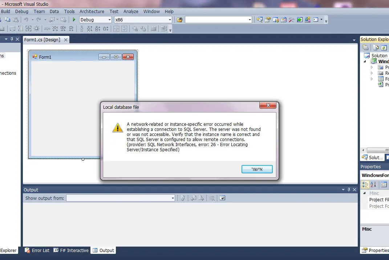
Task: Close the Form1.cs [Design] tab
Action: click(66, 40)
